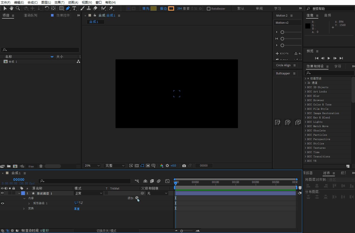
Task: Toggle reversed path direction for 矩形路径 1
Action: 81,203
